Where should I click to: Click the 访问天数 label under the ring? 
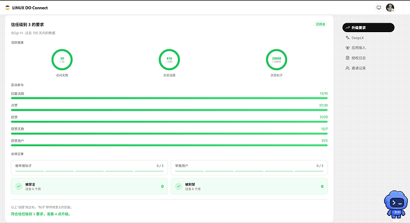pos(62,75)
